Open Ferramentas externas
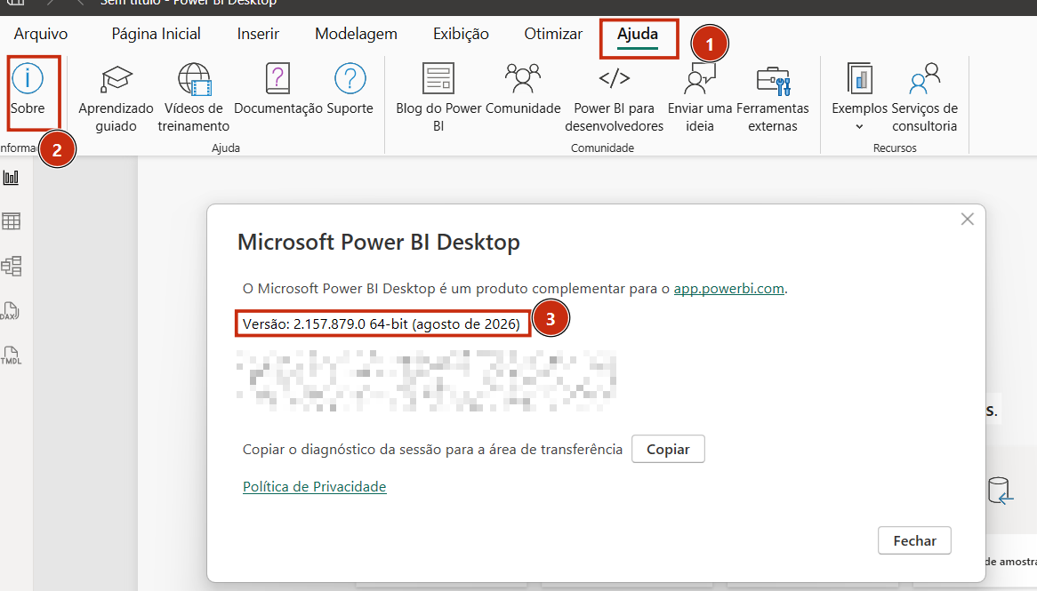The image size is (1037, 591). pyautogui.click(x=773, y=98)
